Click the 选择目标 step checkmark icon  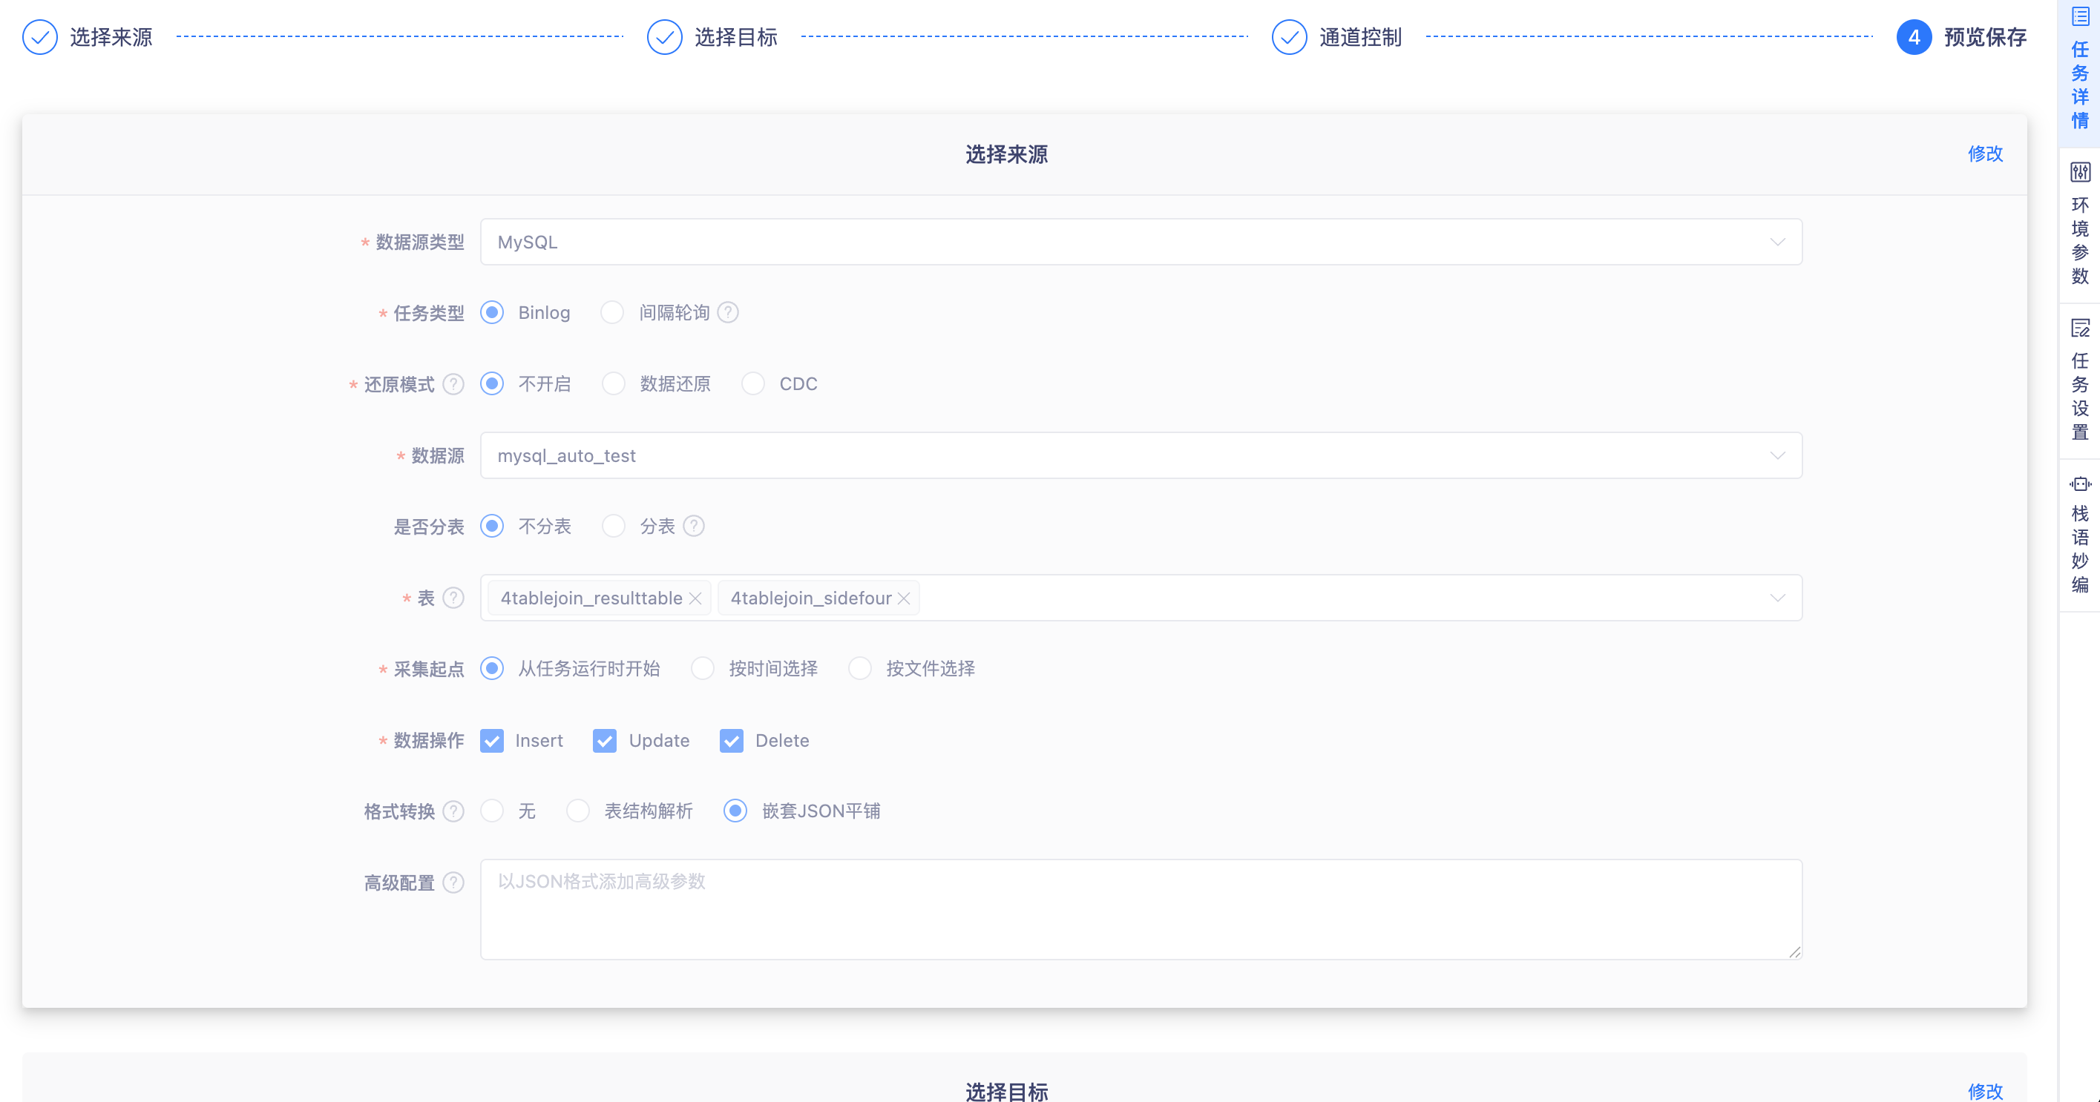pyautogui.click(x=664, y=38)
